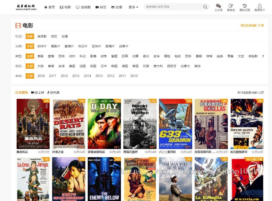Select 全部 in the 类型 row

coord(30,56)
